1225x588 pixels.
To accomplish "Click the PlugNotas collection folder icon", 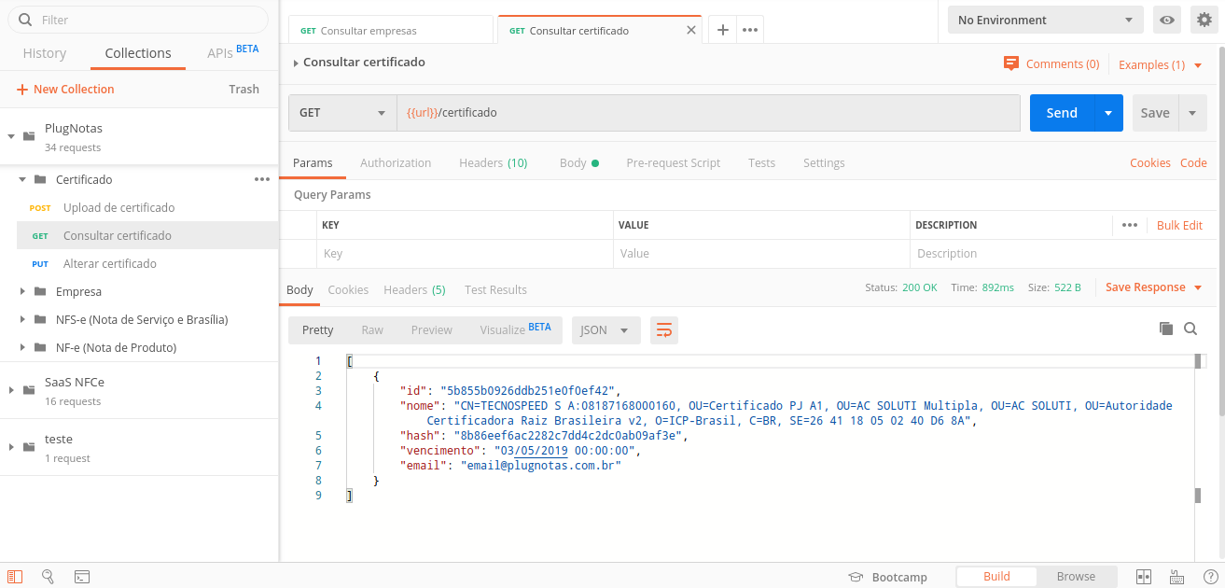I will 29,136.
